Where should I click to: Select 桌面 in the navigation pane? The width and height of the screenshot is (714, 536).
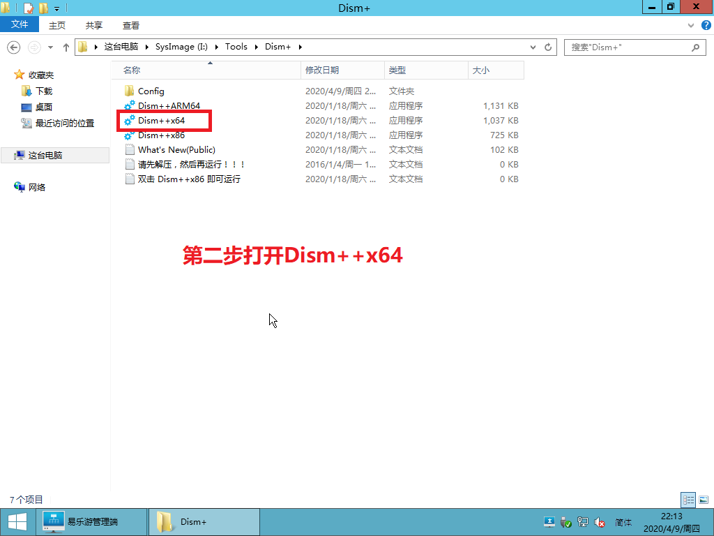pyautogui.click(x=44, y=107)
